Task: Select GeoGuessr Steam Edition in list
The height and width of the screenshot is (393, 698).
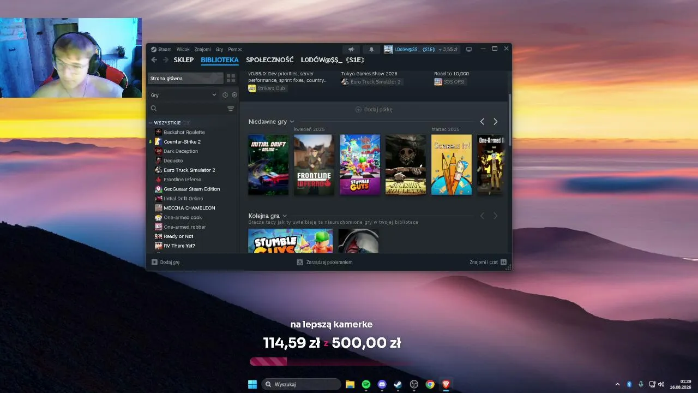Action: click(192, 189)
